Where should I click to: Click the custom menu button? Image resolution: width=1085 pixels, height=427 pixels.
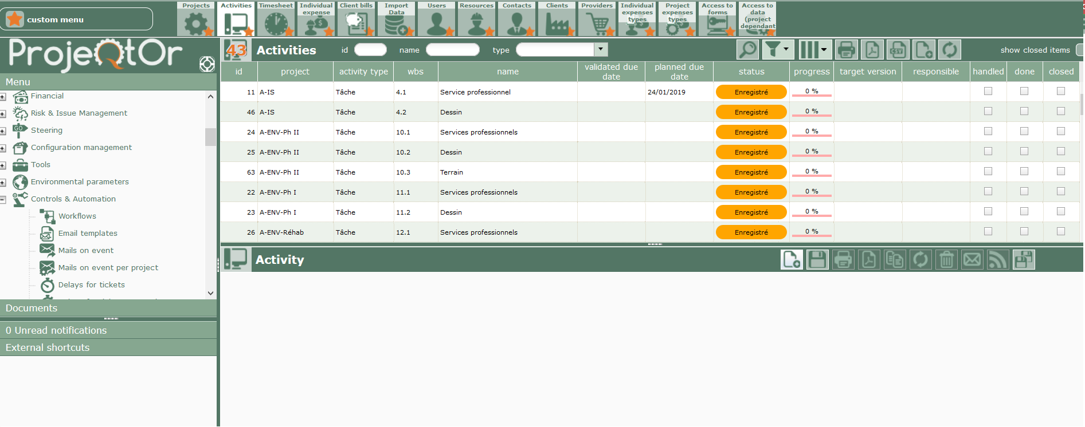point(77,19)
